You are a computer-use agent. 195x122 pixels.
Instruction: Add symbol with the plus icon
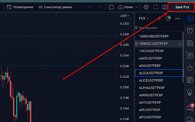pyautogui.click(x=159, y=19)
